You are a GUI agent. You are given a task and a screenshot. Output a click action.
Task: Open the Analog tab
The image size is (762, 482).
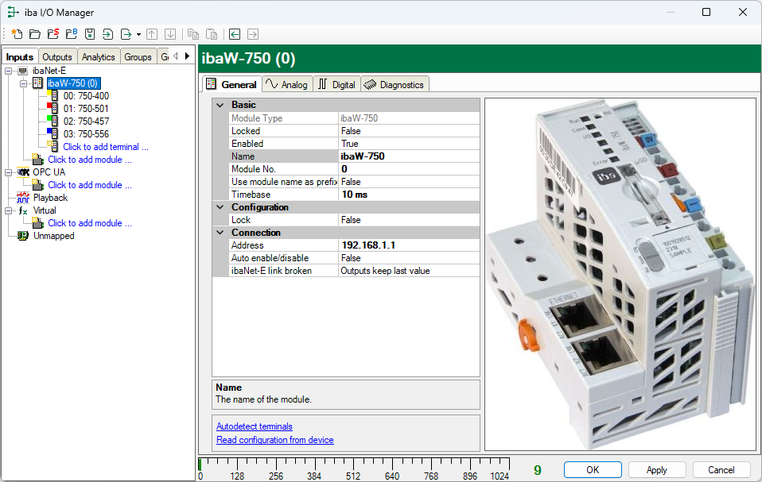click(x=287, y=84)
